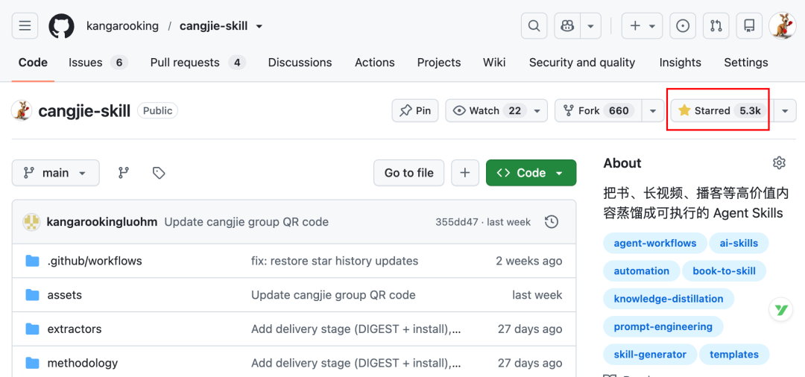Screen dimensions: 805x377
Task: Open the Insights tab
Action: [681, 63]
